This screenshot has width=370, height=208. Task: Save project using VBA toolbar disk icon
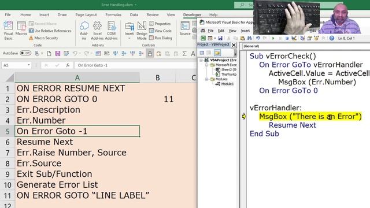(x=220, y=38)
